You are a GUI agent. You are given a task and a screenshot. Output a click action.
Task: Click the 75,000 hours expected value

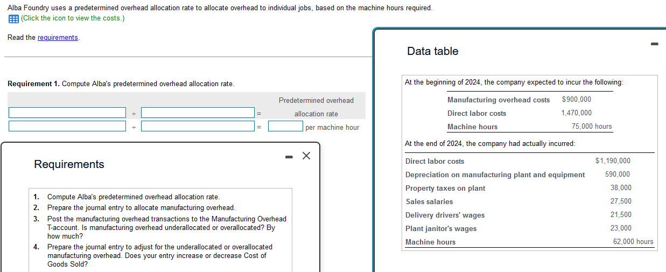click(x=592, y=127)
